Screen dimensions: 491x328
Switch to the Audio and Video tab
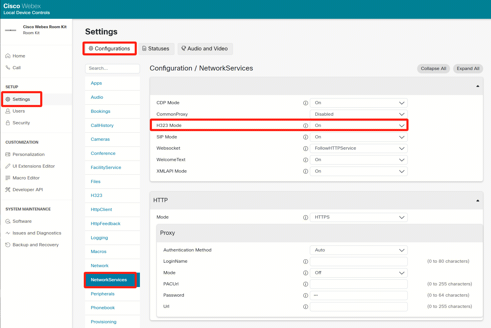click(205, 49)
